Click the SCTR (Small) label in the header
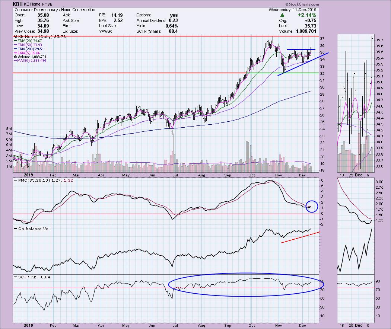This screenshot has width=391, height=329. [149, 31]
